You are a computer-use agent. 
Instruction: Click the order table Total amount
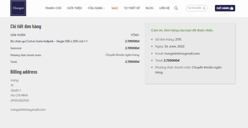tap(132, 62)
